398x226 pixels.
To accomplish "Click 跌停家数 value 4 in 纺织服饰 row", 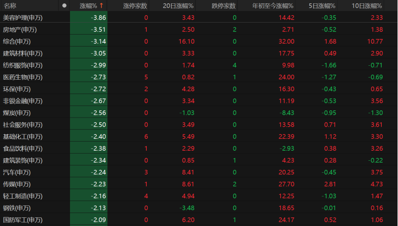I will [234, 65].
